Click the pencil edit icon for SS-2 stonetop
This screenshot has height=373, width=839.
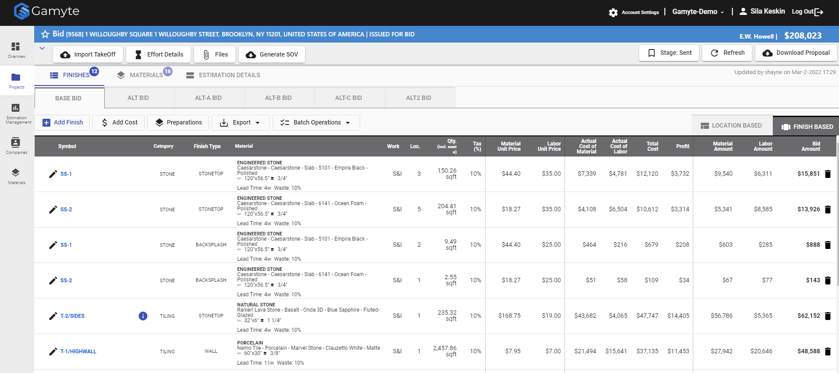click(x=53, y=210)
